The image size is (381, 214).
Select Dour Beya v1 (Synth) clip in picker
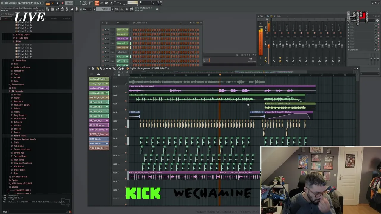pyautogui.click(x=99, y=93)
